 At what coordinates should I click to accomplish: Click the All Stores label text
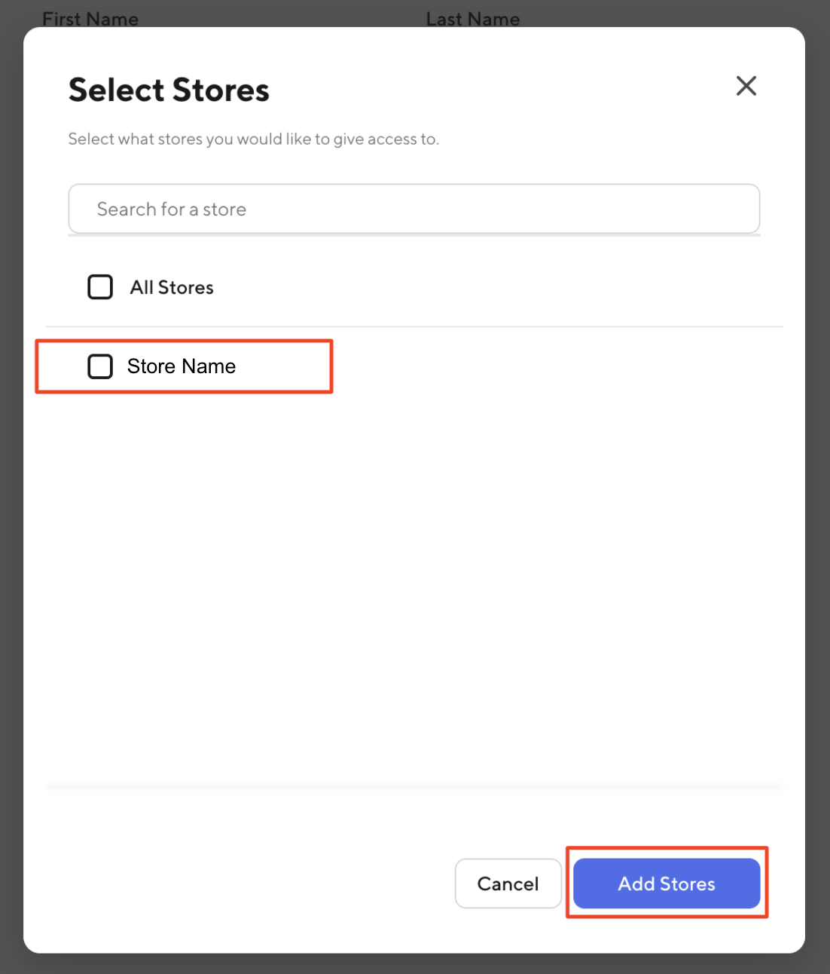(172, 287)
